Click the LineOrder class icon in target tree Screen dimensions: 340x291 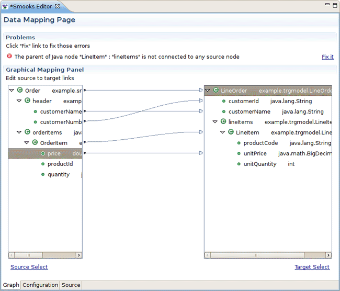216,91
